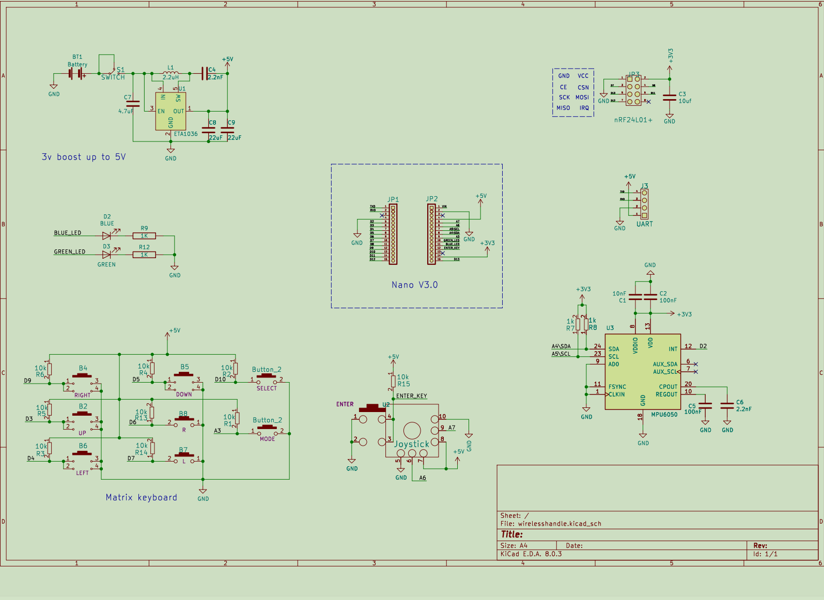Image resolution: width=824 pixels, height=600 pixels.
Task: Select the R9 1K resistor symbol
Action: pos(144,235)
